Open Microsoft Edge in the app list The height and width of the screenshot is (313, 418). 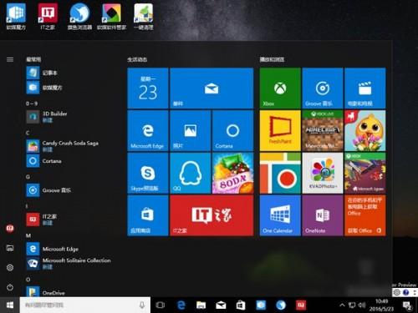[69, 249]
